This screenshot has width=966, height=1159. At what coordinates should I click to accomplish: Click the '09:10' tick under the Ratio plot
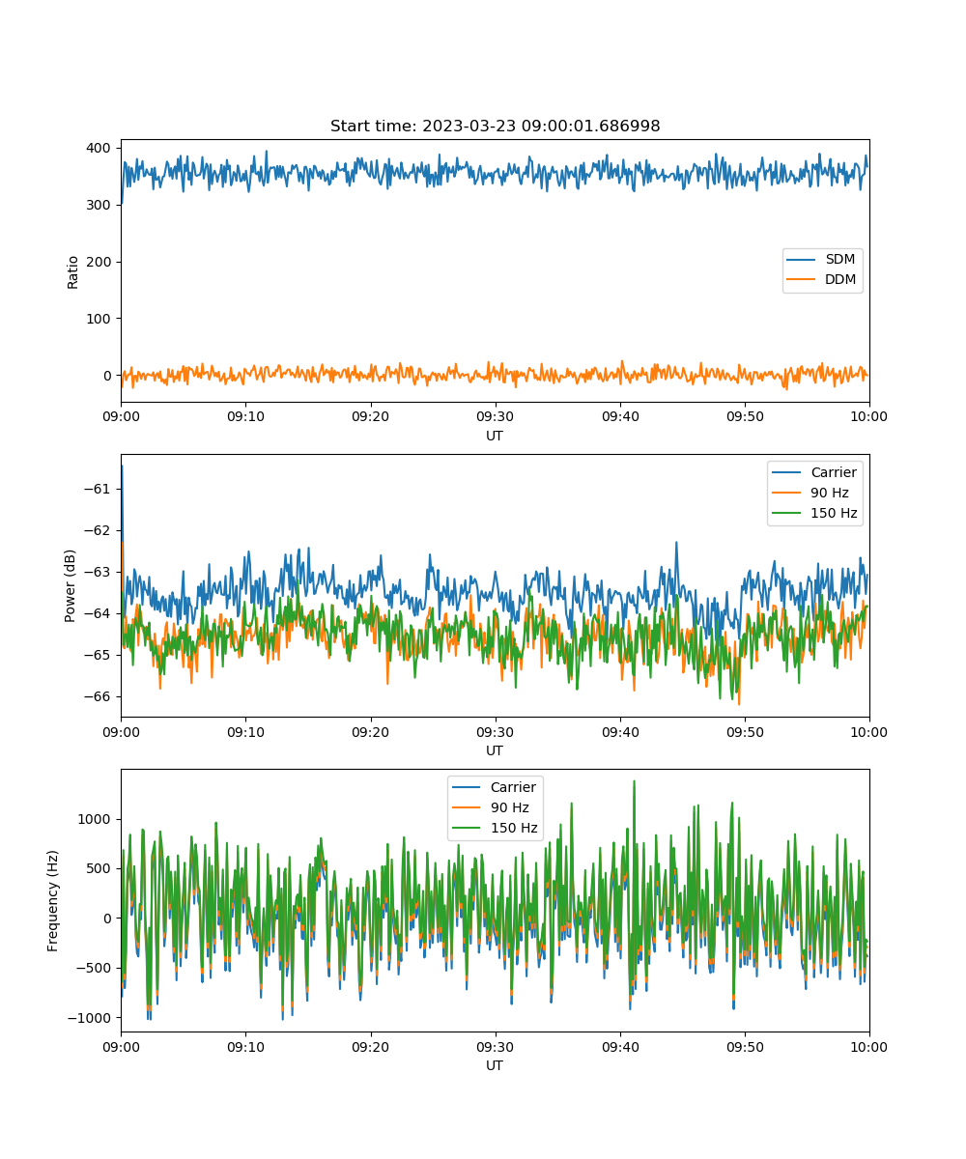(245, 417)
